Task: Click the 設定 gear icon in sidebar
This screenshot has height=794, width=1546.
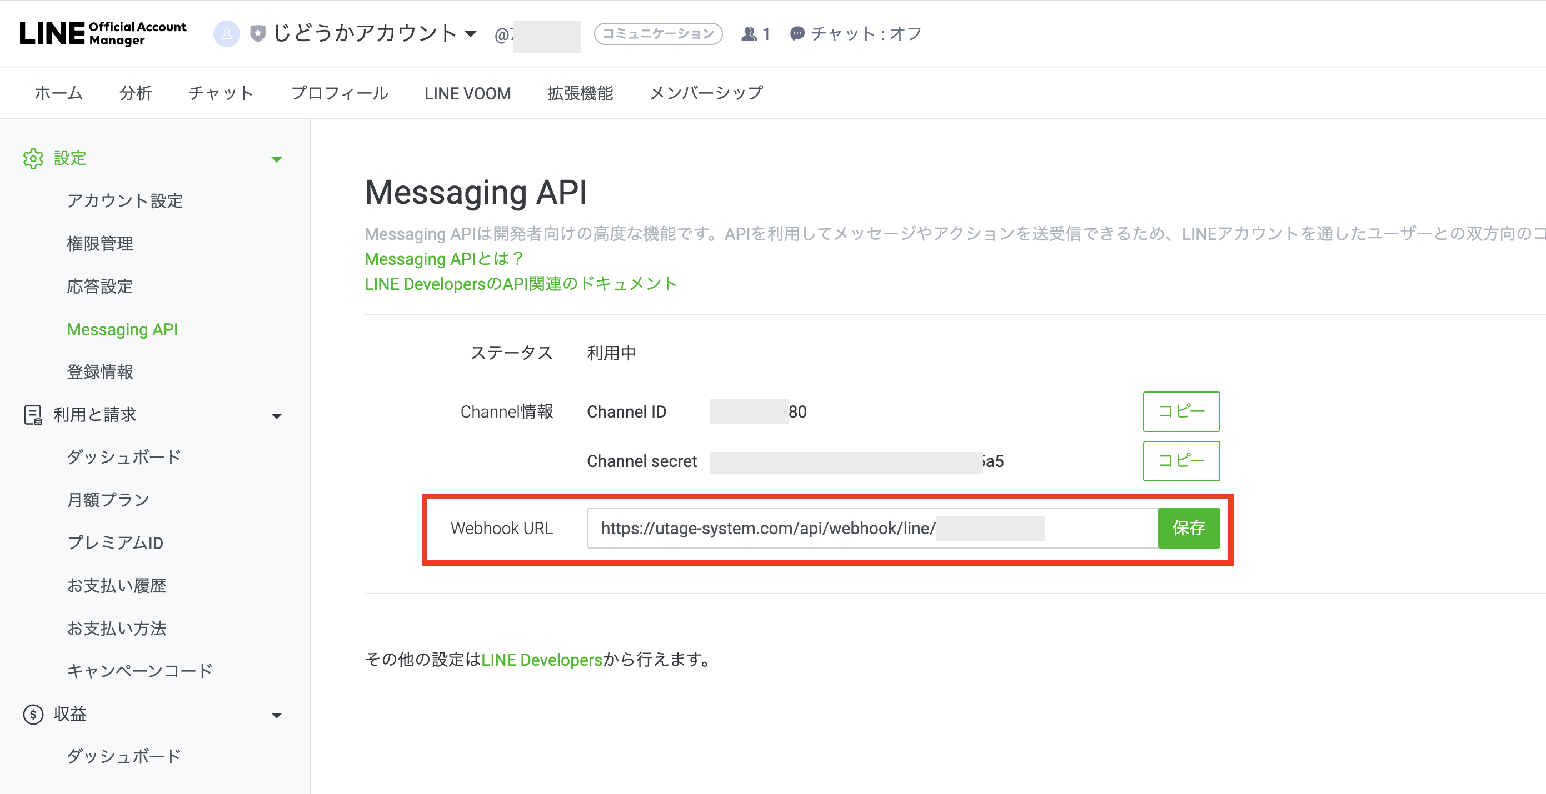Action: click(x=33, y=159)
